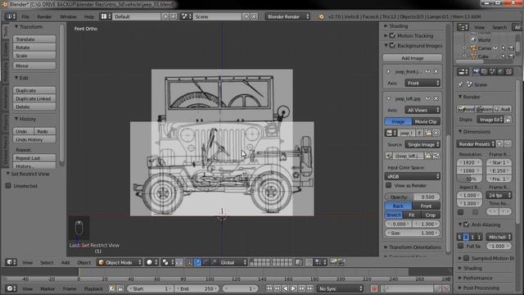Click the Duplicate Linked button
The height and width of the screenshot is (295, 524).
(x=34, y=98)
